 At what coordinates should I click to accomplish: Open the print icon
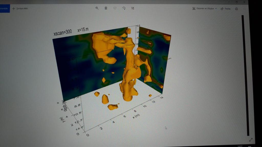coord(236,9)
